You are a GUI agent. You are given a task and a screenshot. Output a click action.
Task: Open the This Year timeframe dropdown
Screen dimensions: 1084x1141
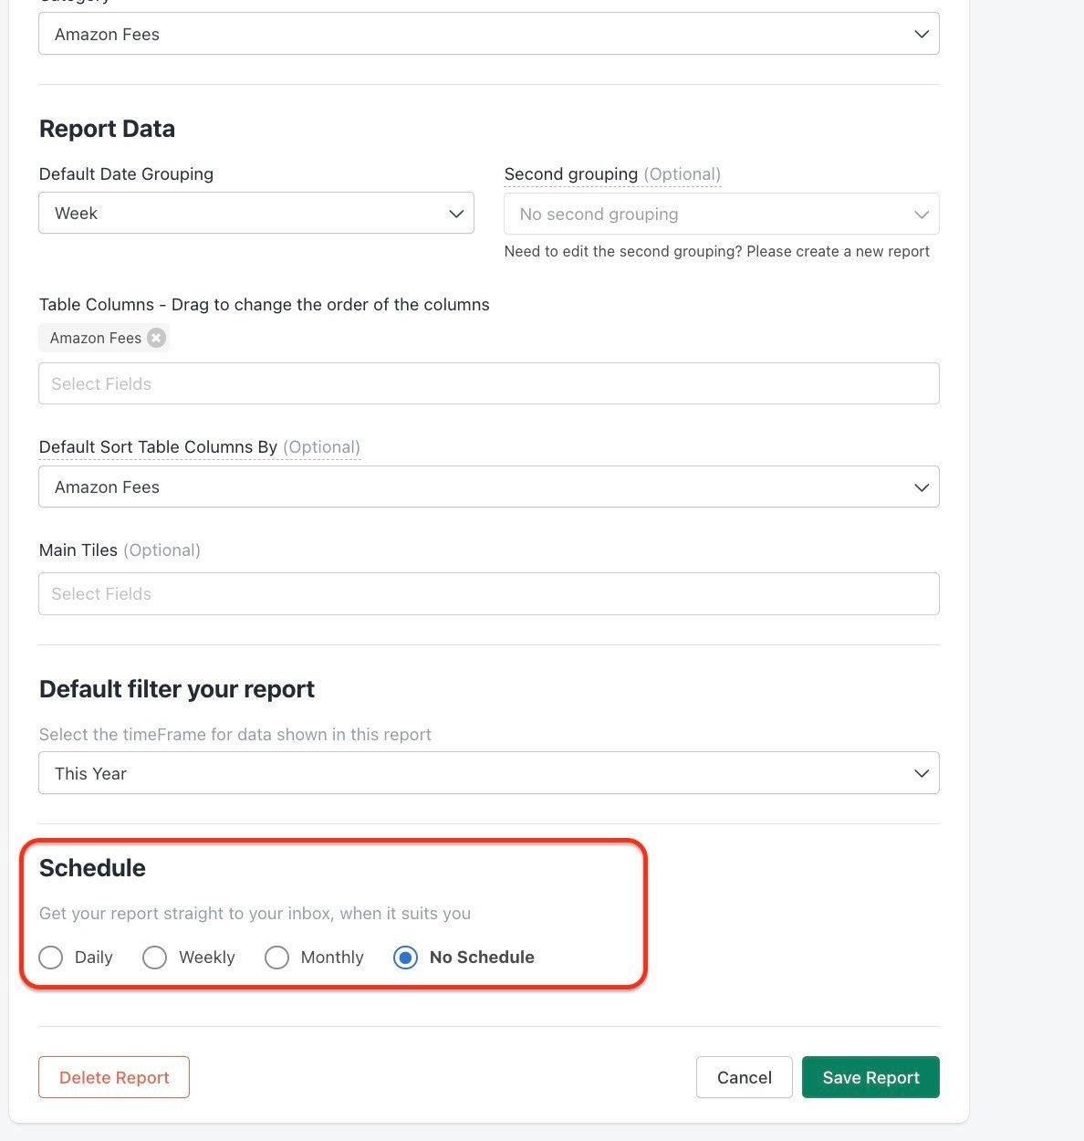[x=489, y=773]
